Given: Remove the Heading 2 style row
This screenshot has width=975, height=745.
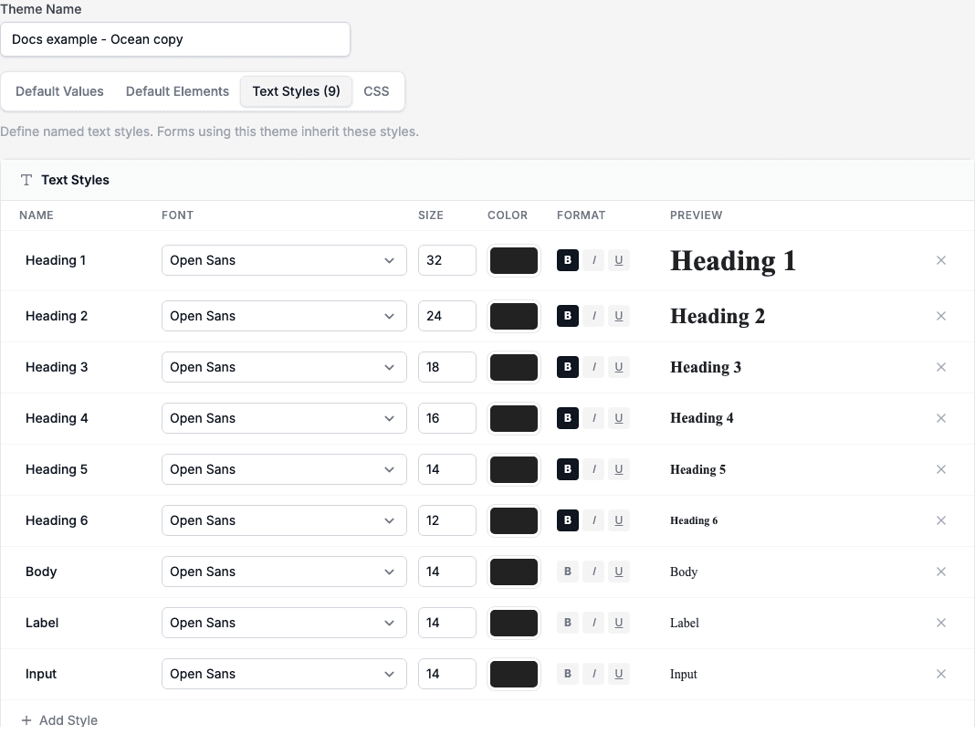Looking at the screenshot, I should click(x=941, y=316).
